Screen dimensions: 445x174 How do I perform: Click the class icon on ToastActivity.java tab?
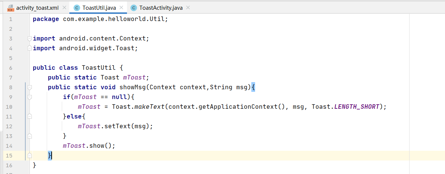pyautogui.click(x=134, y=8)
